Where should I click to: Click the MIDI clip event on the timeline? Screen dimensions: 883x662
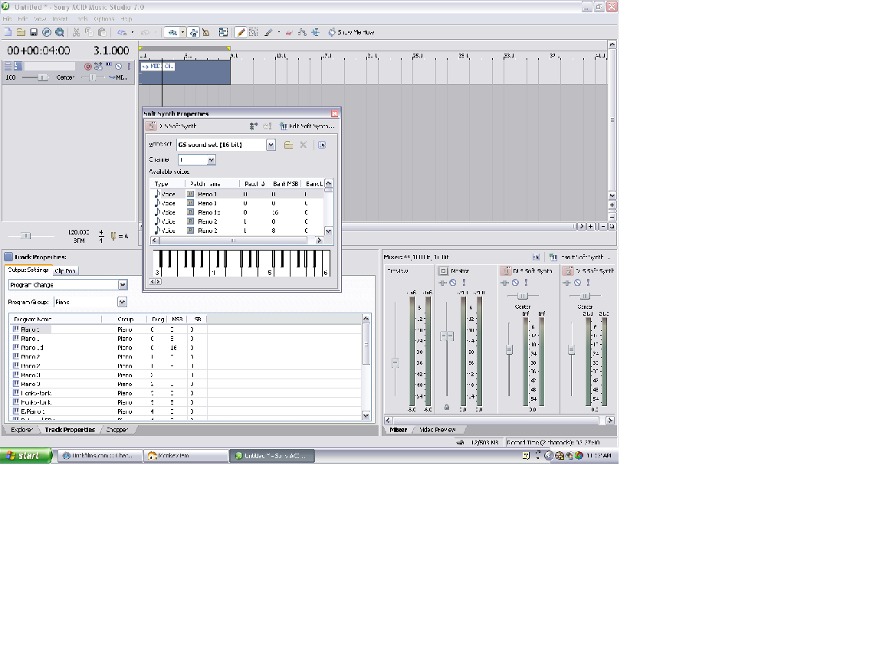point(184,73)
